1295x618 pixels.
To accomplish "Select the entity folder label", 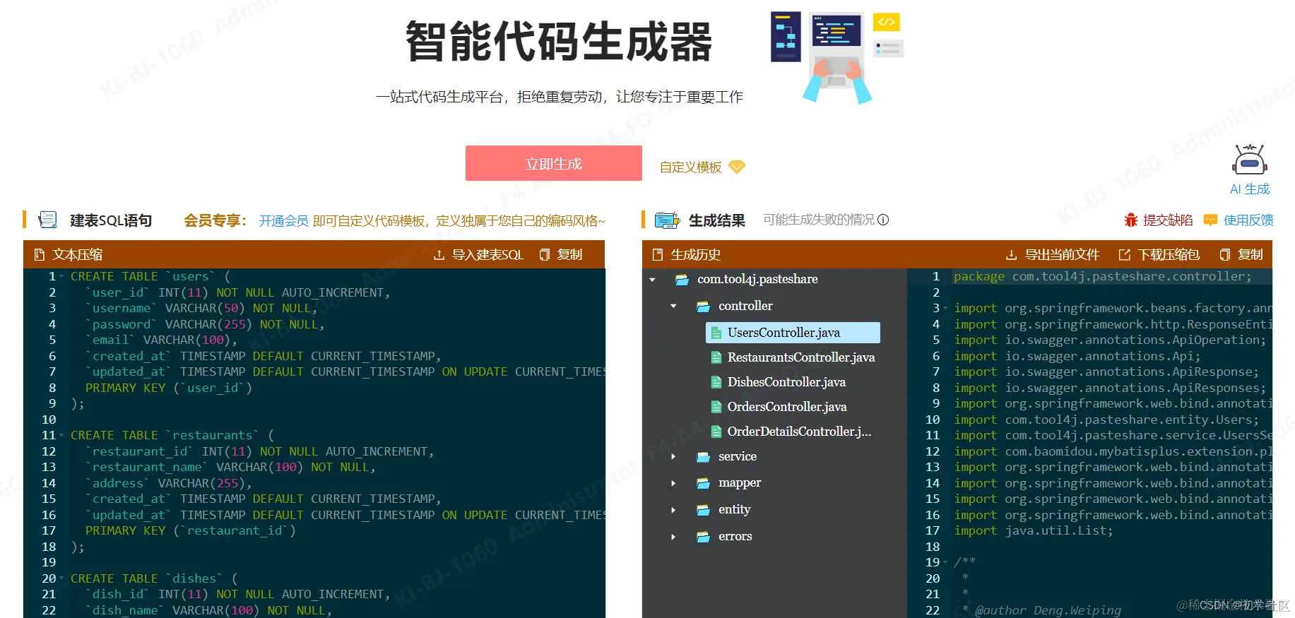I will (x=734, y=510).
